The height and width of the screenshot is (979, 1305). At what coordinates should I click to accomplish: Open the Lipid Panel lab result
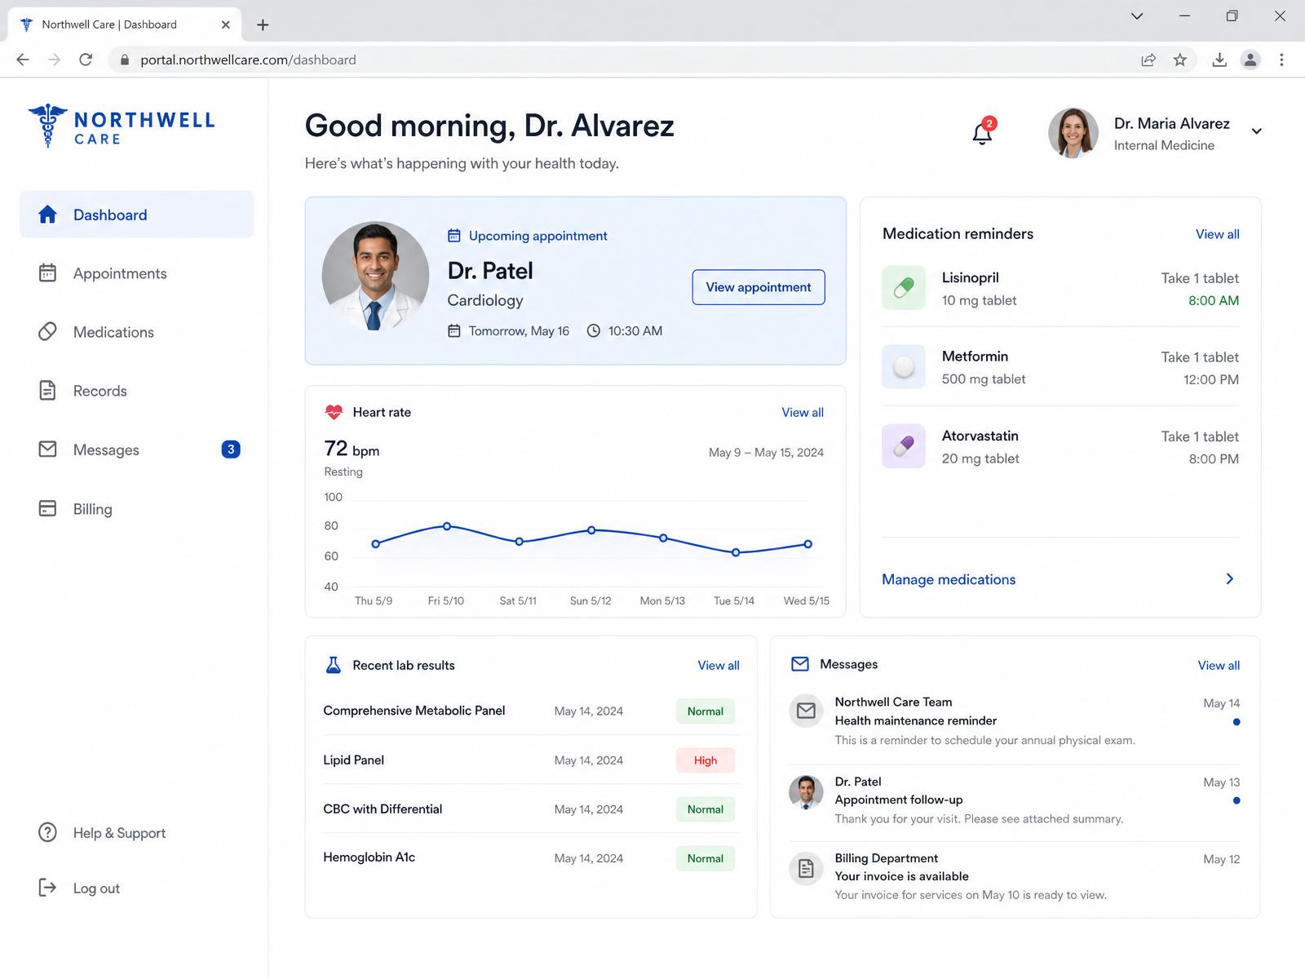[531, 760]
